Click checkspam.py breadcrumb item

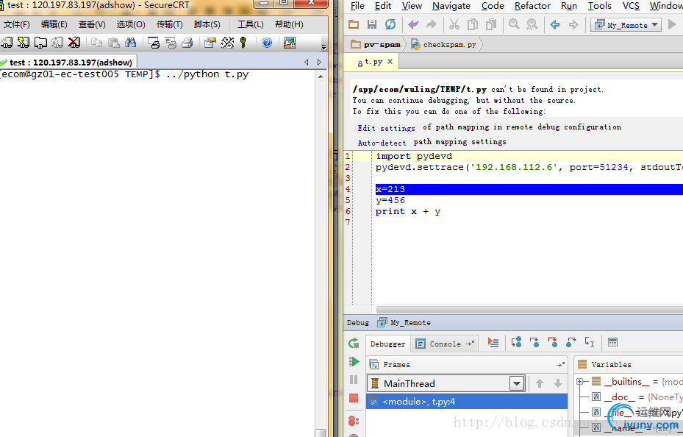pyautogui.click(x=444, y=44)
